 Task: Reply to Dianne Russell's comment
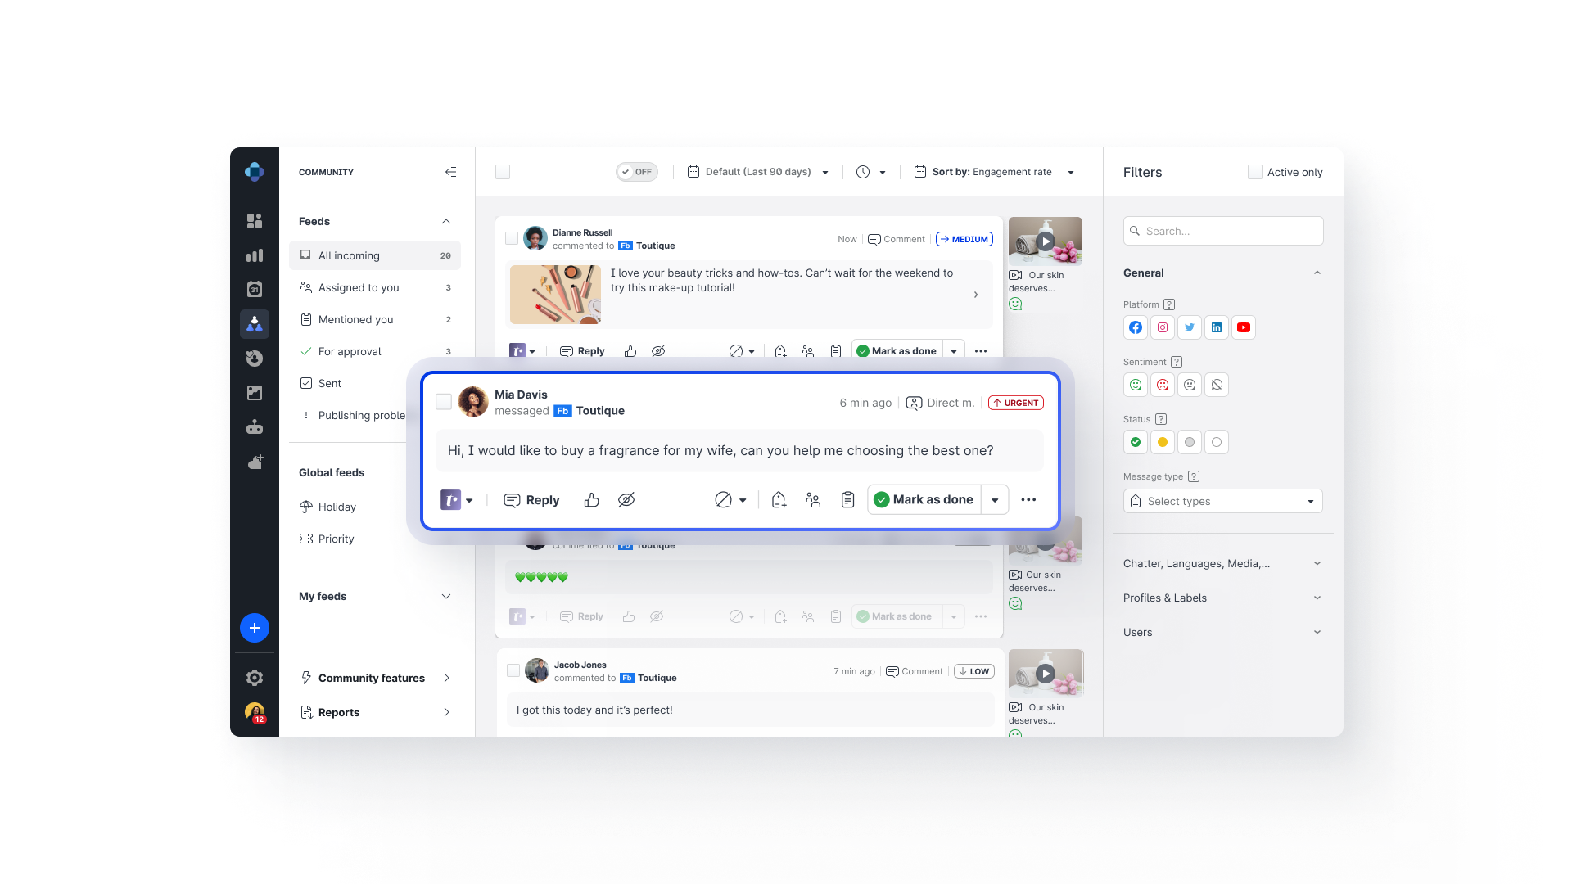click(x=582, y=351)
